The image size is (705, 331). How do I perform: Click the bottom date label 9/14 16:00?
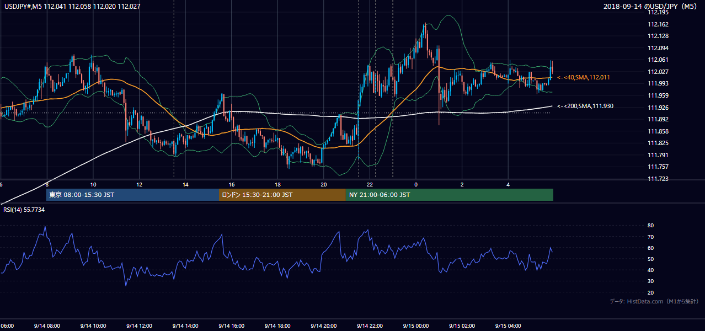pos(232,325)
